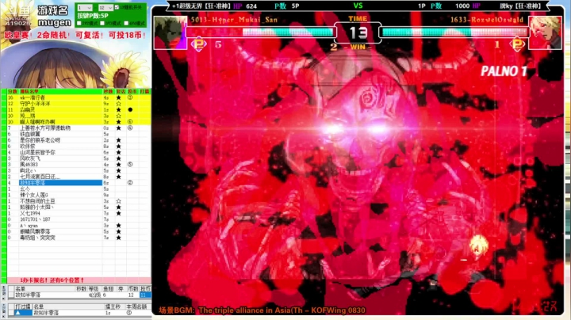571x320 pixels.
Task: Click the hollow star in the 12-point row
Action: 118,104
